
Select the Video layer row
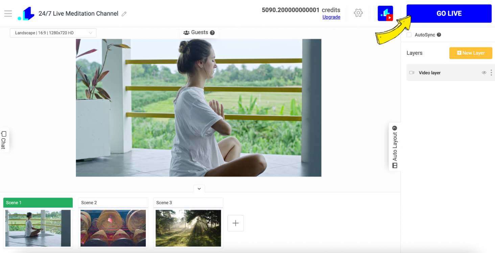(x=450, y=73)
